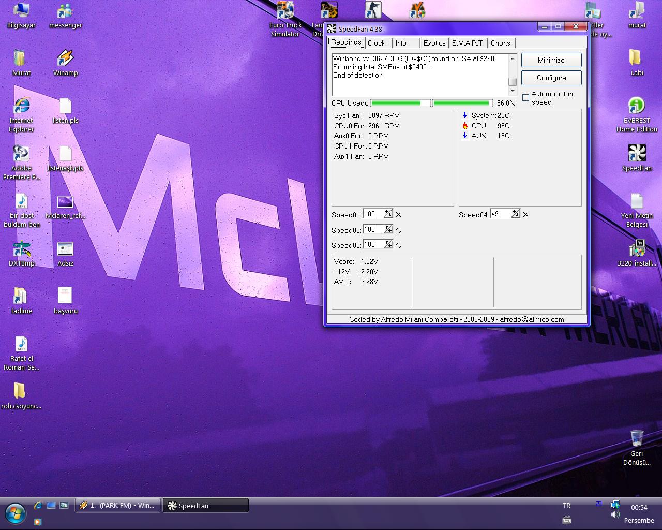Click the first CPU Usage bar
662x530 pixels.
pyautogui.click(x=400, y=103)
